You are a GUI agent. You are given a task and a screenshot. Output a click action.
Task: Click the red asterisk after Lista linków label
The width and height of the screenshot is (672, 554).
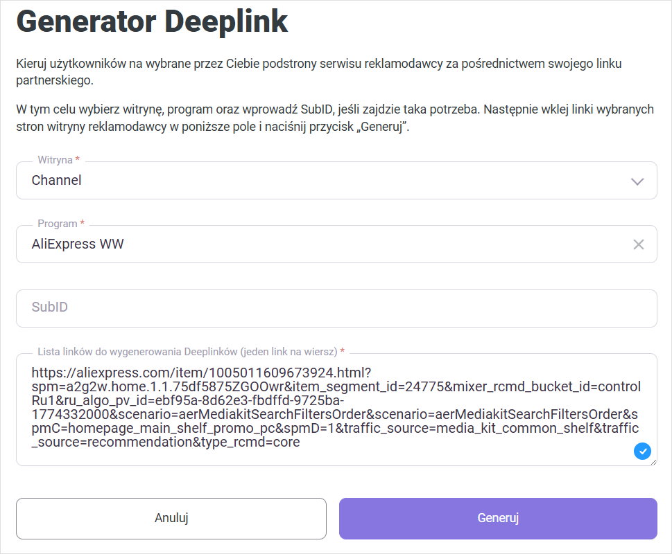(342, 351)
